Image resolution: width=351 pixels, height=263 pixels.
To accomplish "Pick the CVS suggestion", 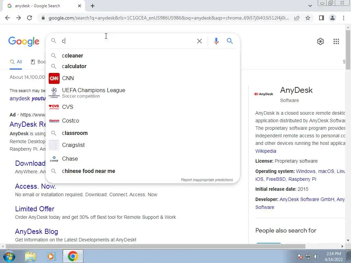I will pyautogui.click(x=142, y=107).
